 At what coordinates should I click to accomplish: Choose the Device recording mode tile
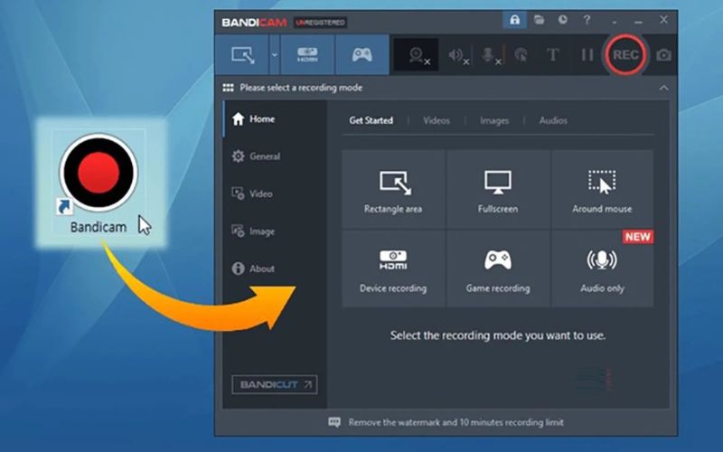click(393, 268)
